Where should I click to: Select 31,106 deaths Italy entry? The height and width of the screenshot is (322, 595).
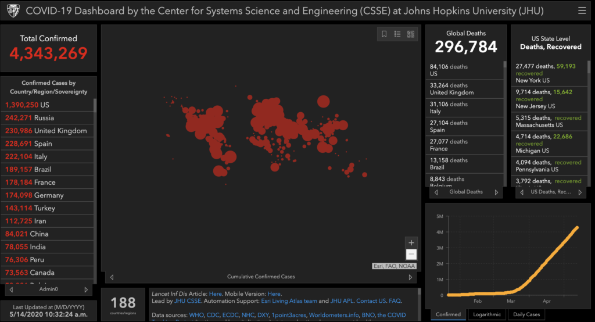[x=464, y=108]
